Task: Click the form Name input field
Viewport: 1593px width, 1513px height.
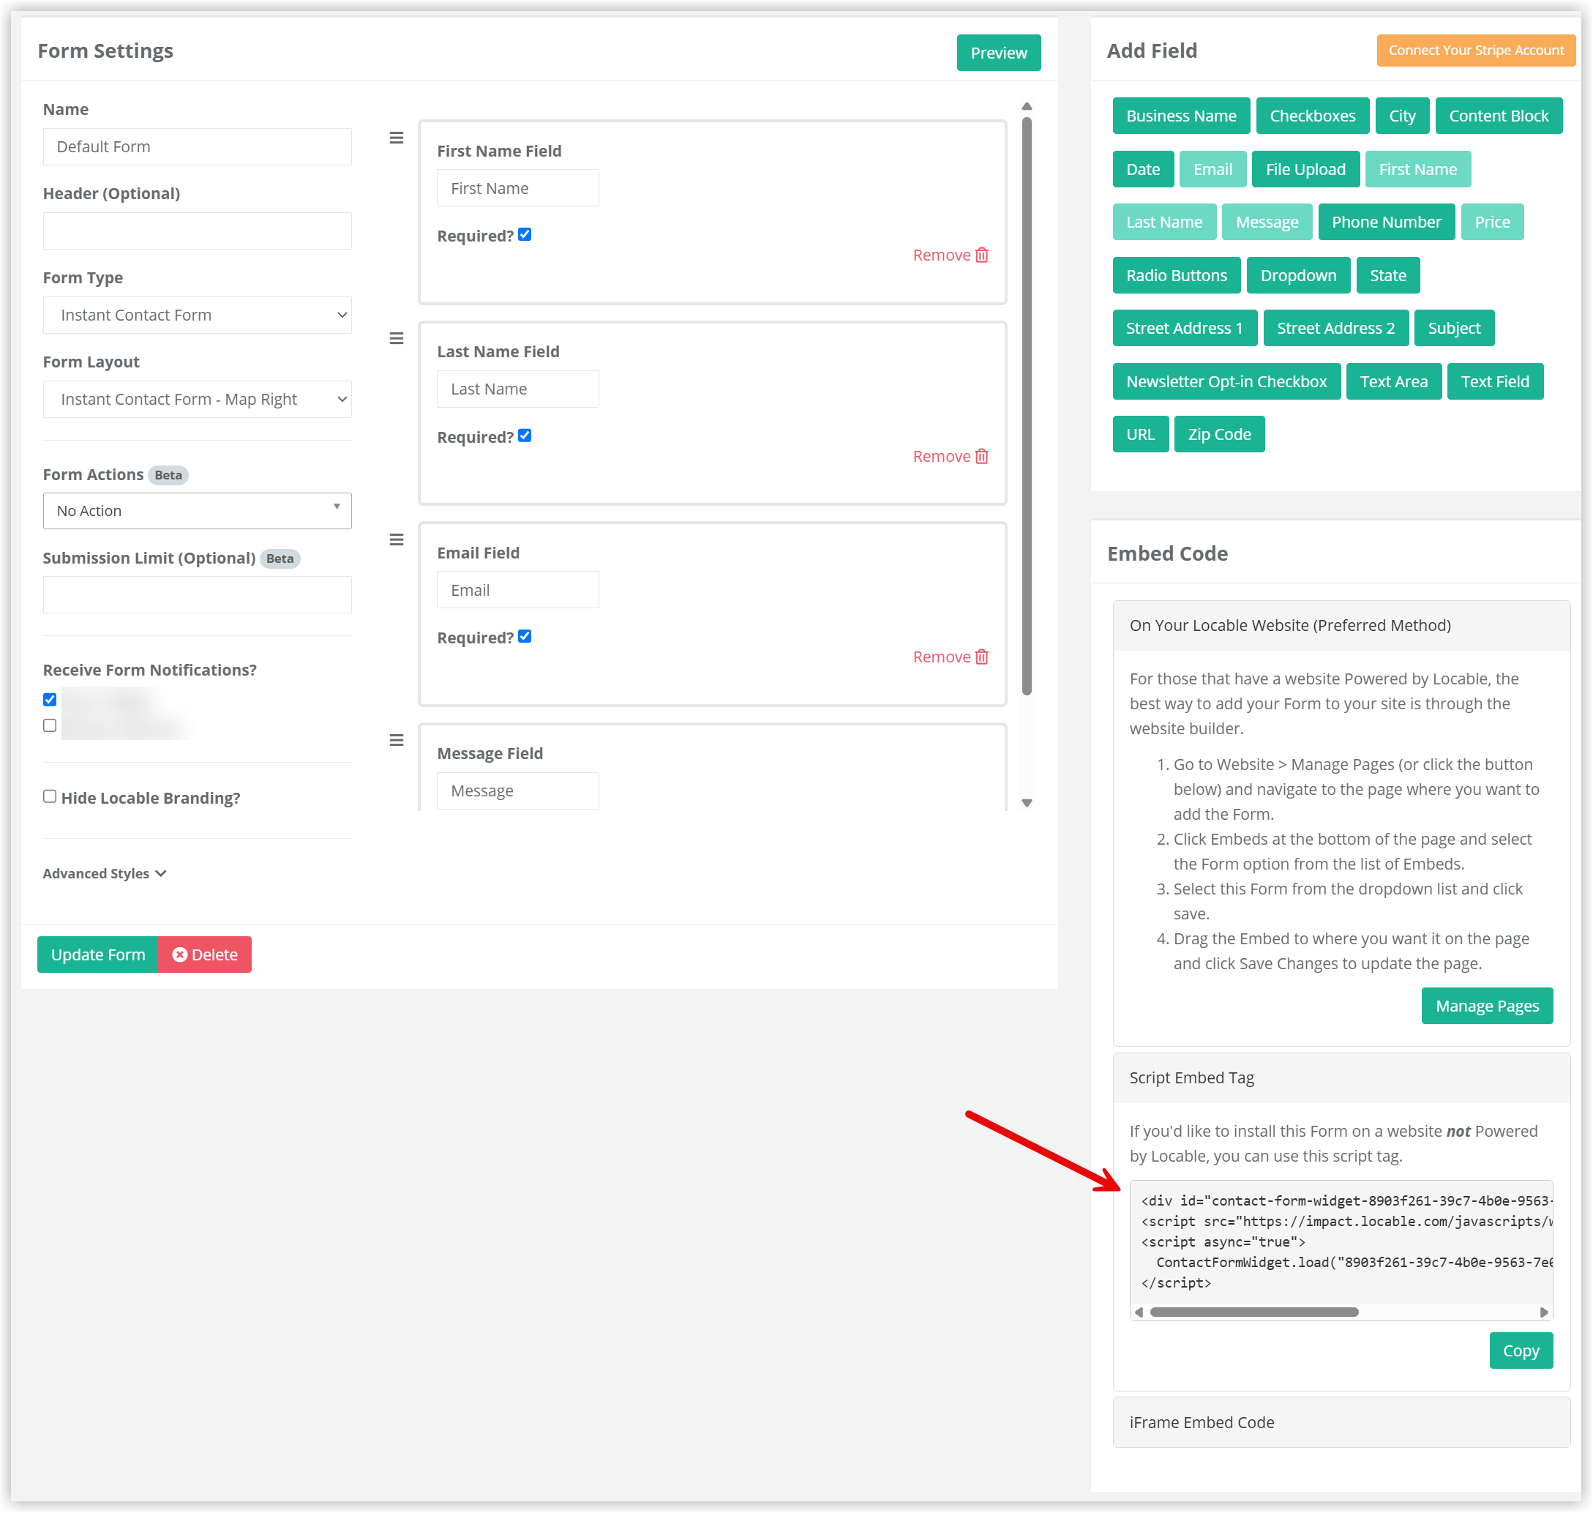Action: click(x=198, y=147)
